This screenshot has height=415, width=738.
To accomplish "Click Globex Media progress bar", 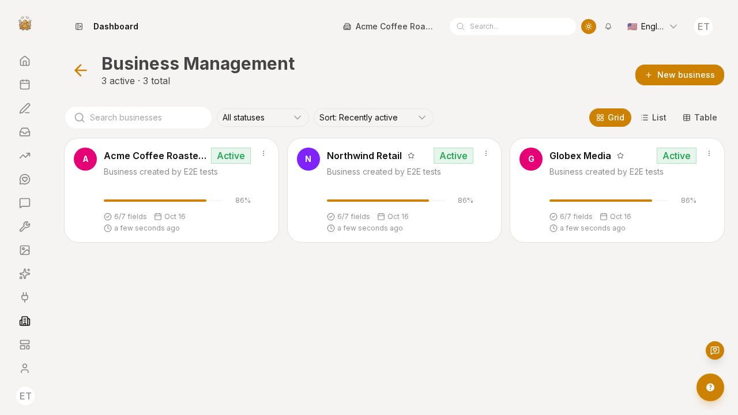I will tap(609, 201).
